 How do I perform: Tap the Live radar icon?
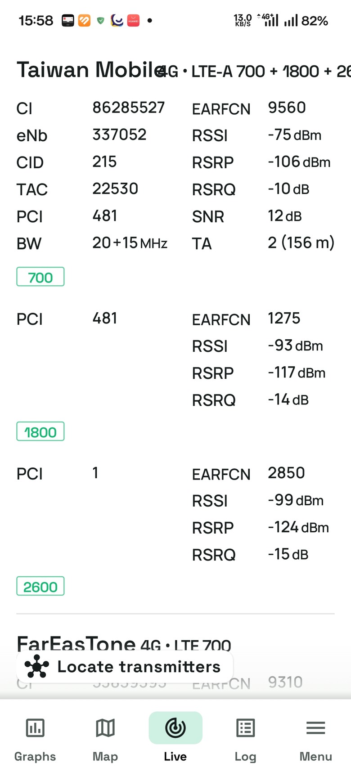[x=175, y=727]
